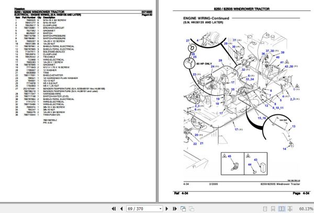Image resolution: width=314 pixels, height=213 pixels.
Task: Click callout number 27 in the diagram
Action: click(x=188, y=41)
